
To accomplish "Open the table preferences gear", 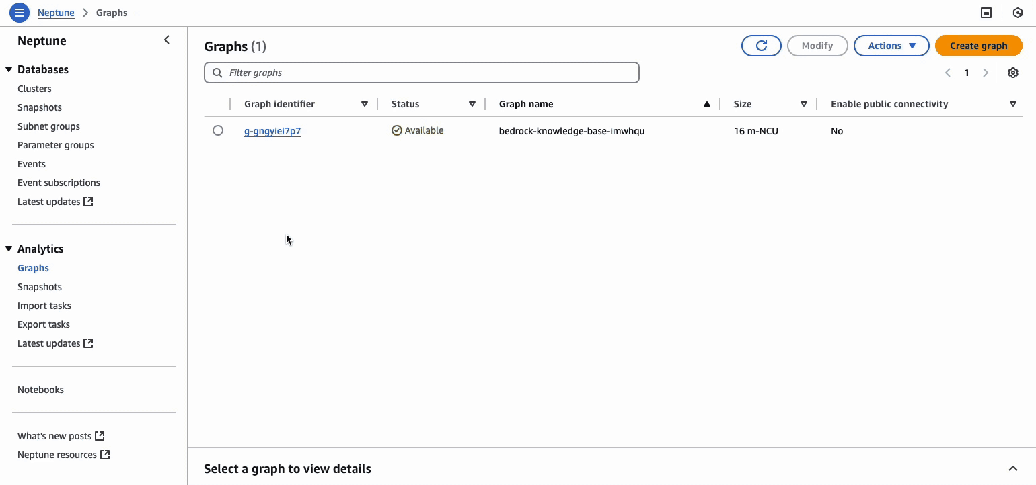I will point(1013,73).
